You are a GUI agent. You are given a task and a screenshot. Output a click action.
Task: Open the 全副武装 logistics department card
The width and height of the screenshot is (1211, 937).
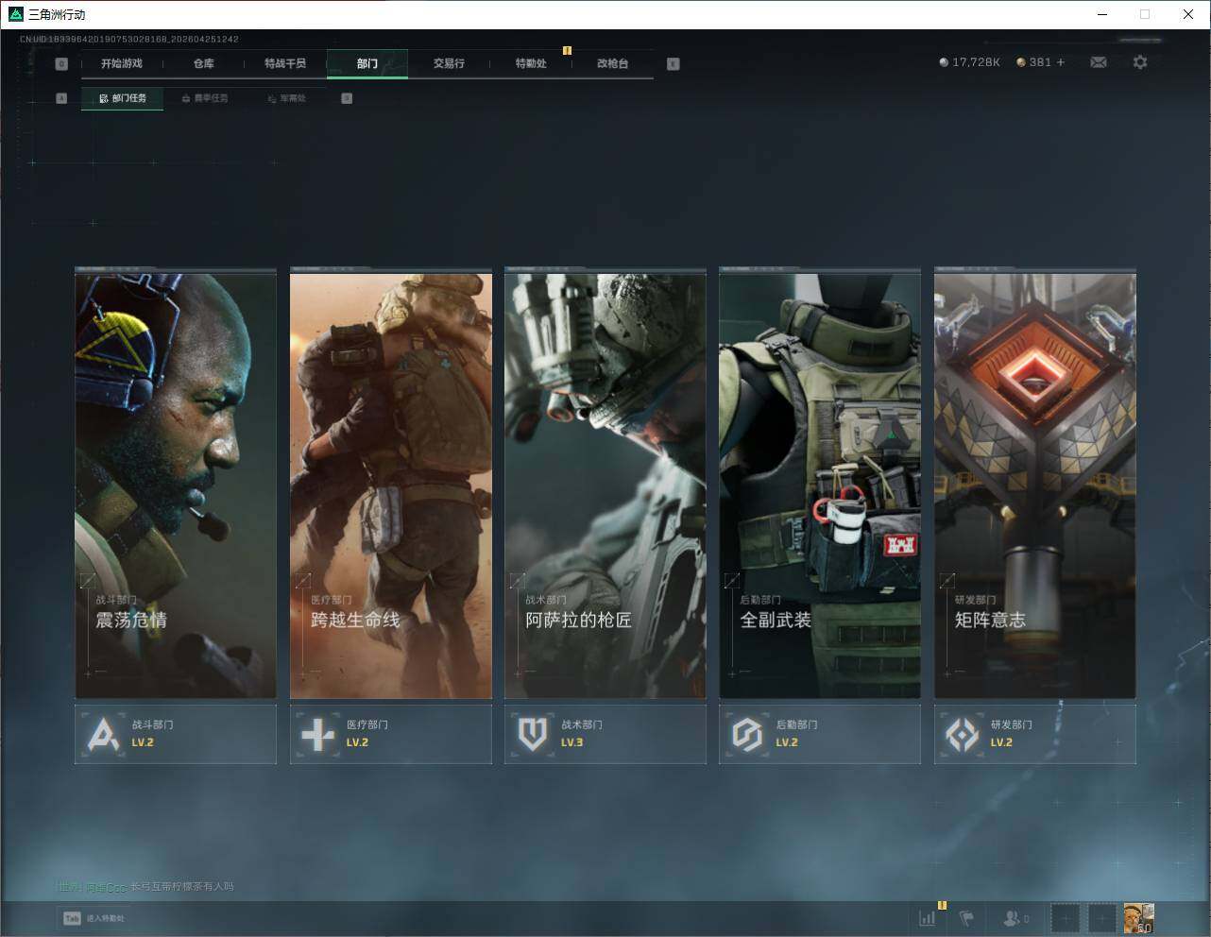click(x=820, y=486)
